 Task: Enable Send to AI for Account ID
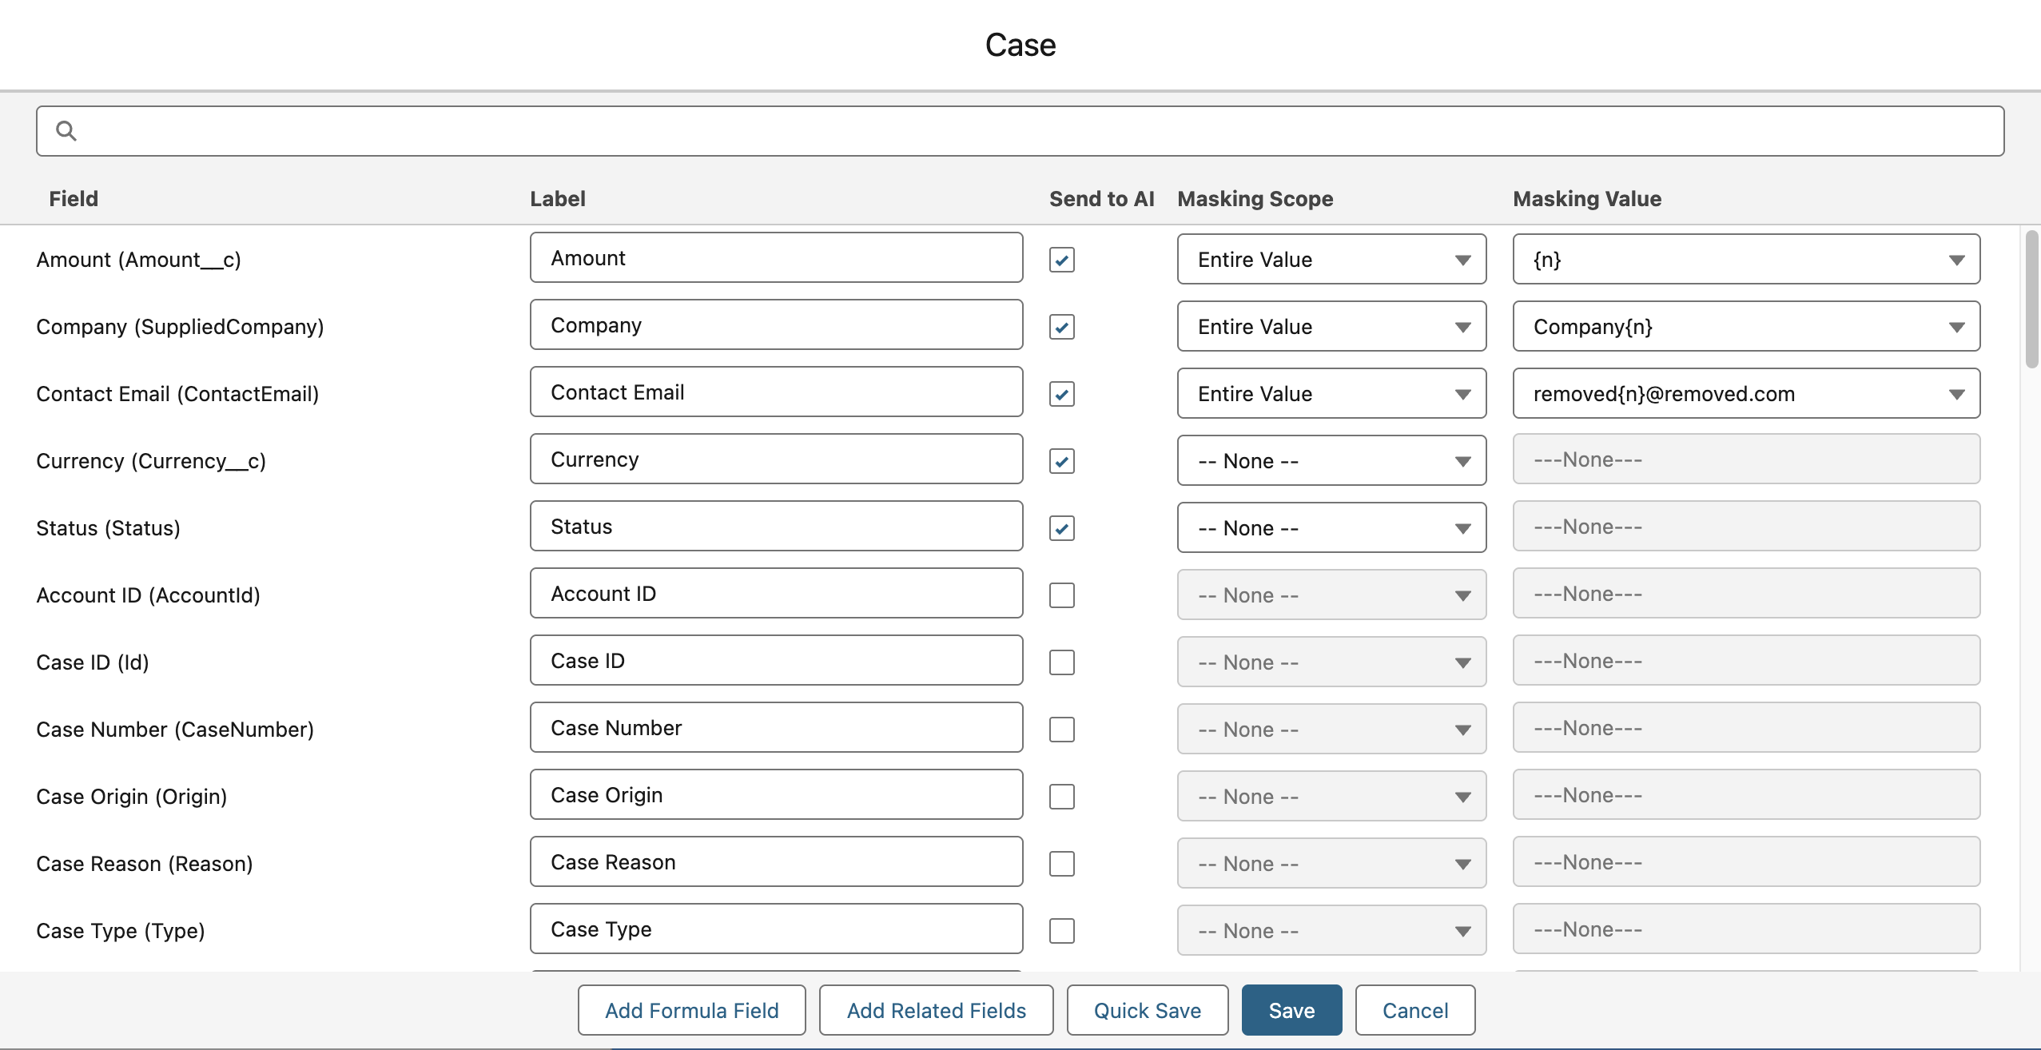1061,595
